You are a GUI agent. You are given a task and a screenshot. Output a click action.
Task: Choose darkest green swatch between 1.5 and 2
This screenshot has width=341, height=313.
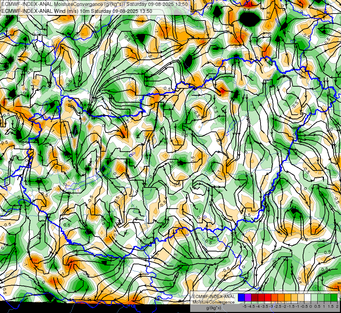coord(334,298)
